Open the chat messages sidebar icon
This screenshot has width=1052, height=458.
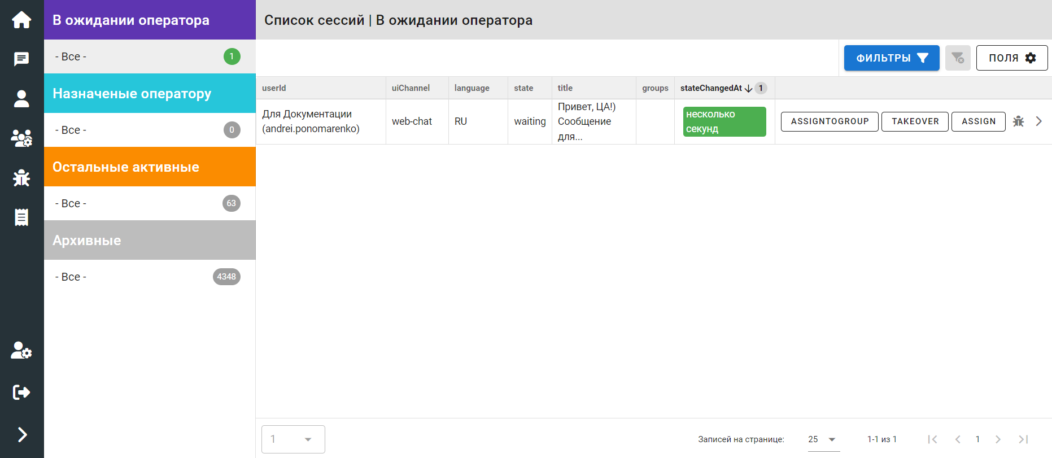pos(21,59)
